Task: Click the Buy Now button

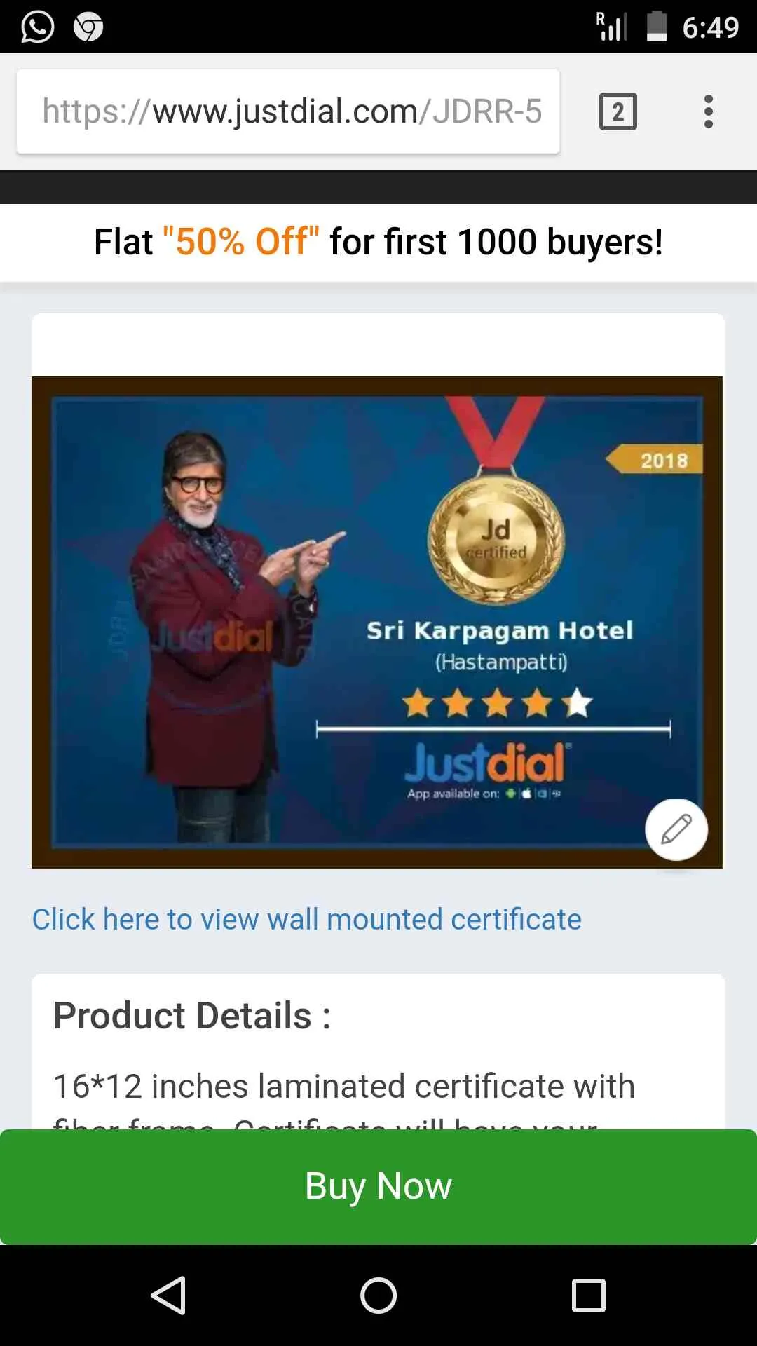Action: (378, 1186)
